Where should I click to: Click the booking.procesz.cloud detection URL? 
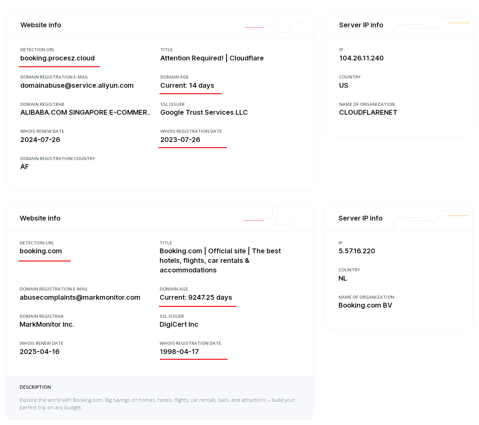[57, 58]
